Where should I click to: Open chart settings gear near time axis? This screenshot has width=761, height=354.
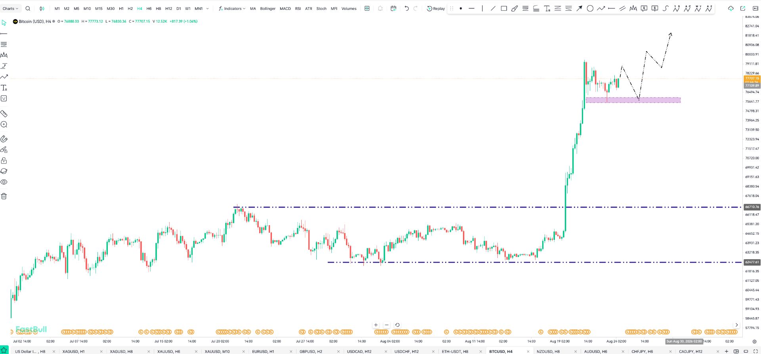tap(754, 341)
